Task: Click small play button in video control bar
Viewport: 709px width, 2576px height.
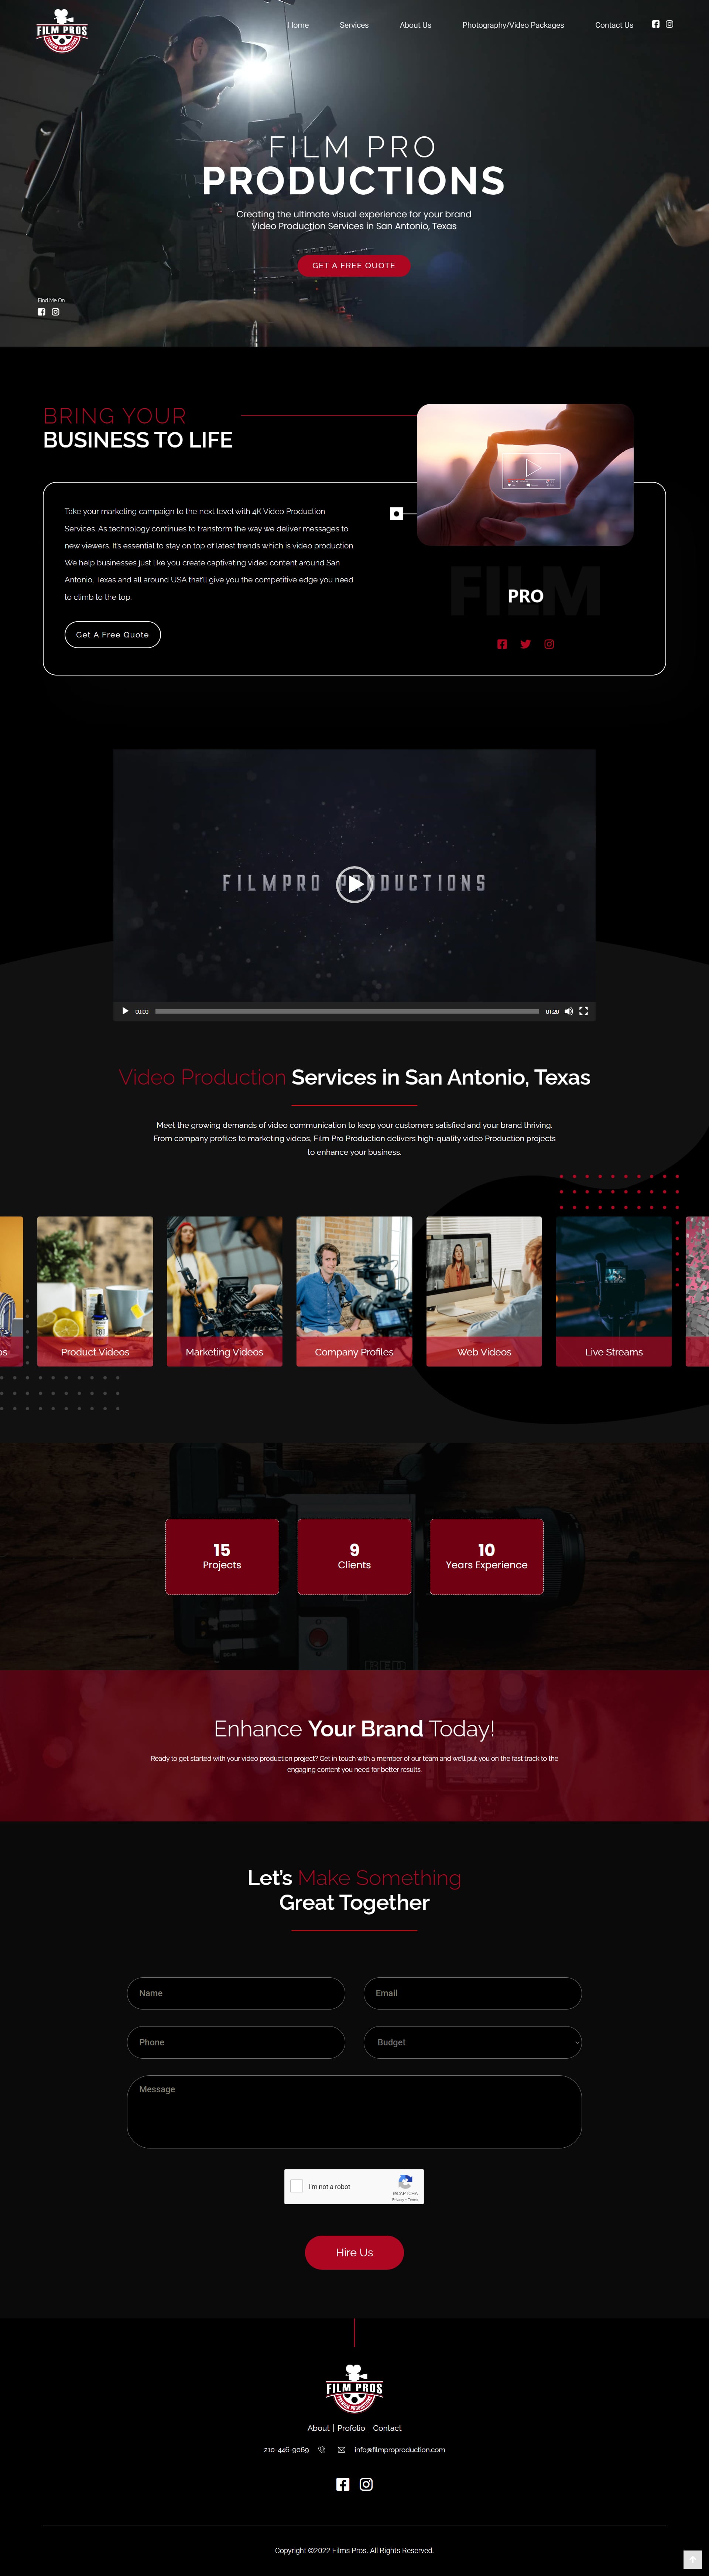Action: point(125,1011)
